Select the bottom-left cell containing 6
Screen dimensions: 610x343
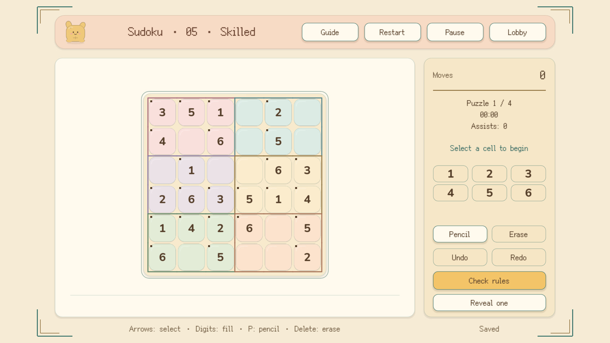click(x=162, y=257)
